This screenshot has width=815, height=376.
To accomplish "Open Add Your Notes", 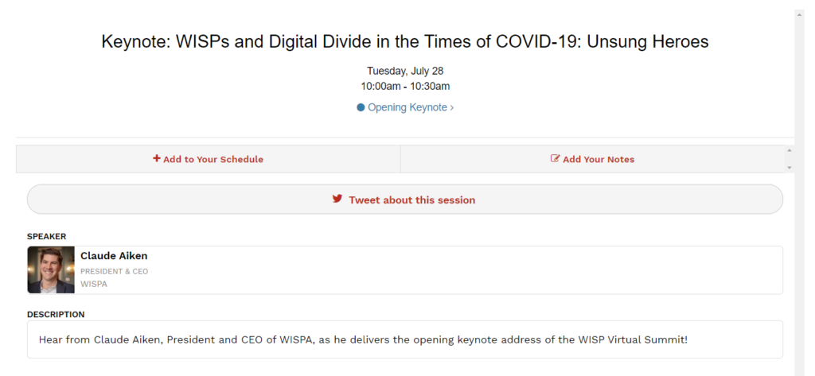I will pos(592,159).
